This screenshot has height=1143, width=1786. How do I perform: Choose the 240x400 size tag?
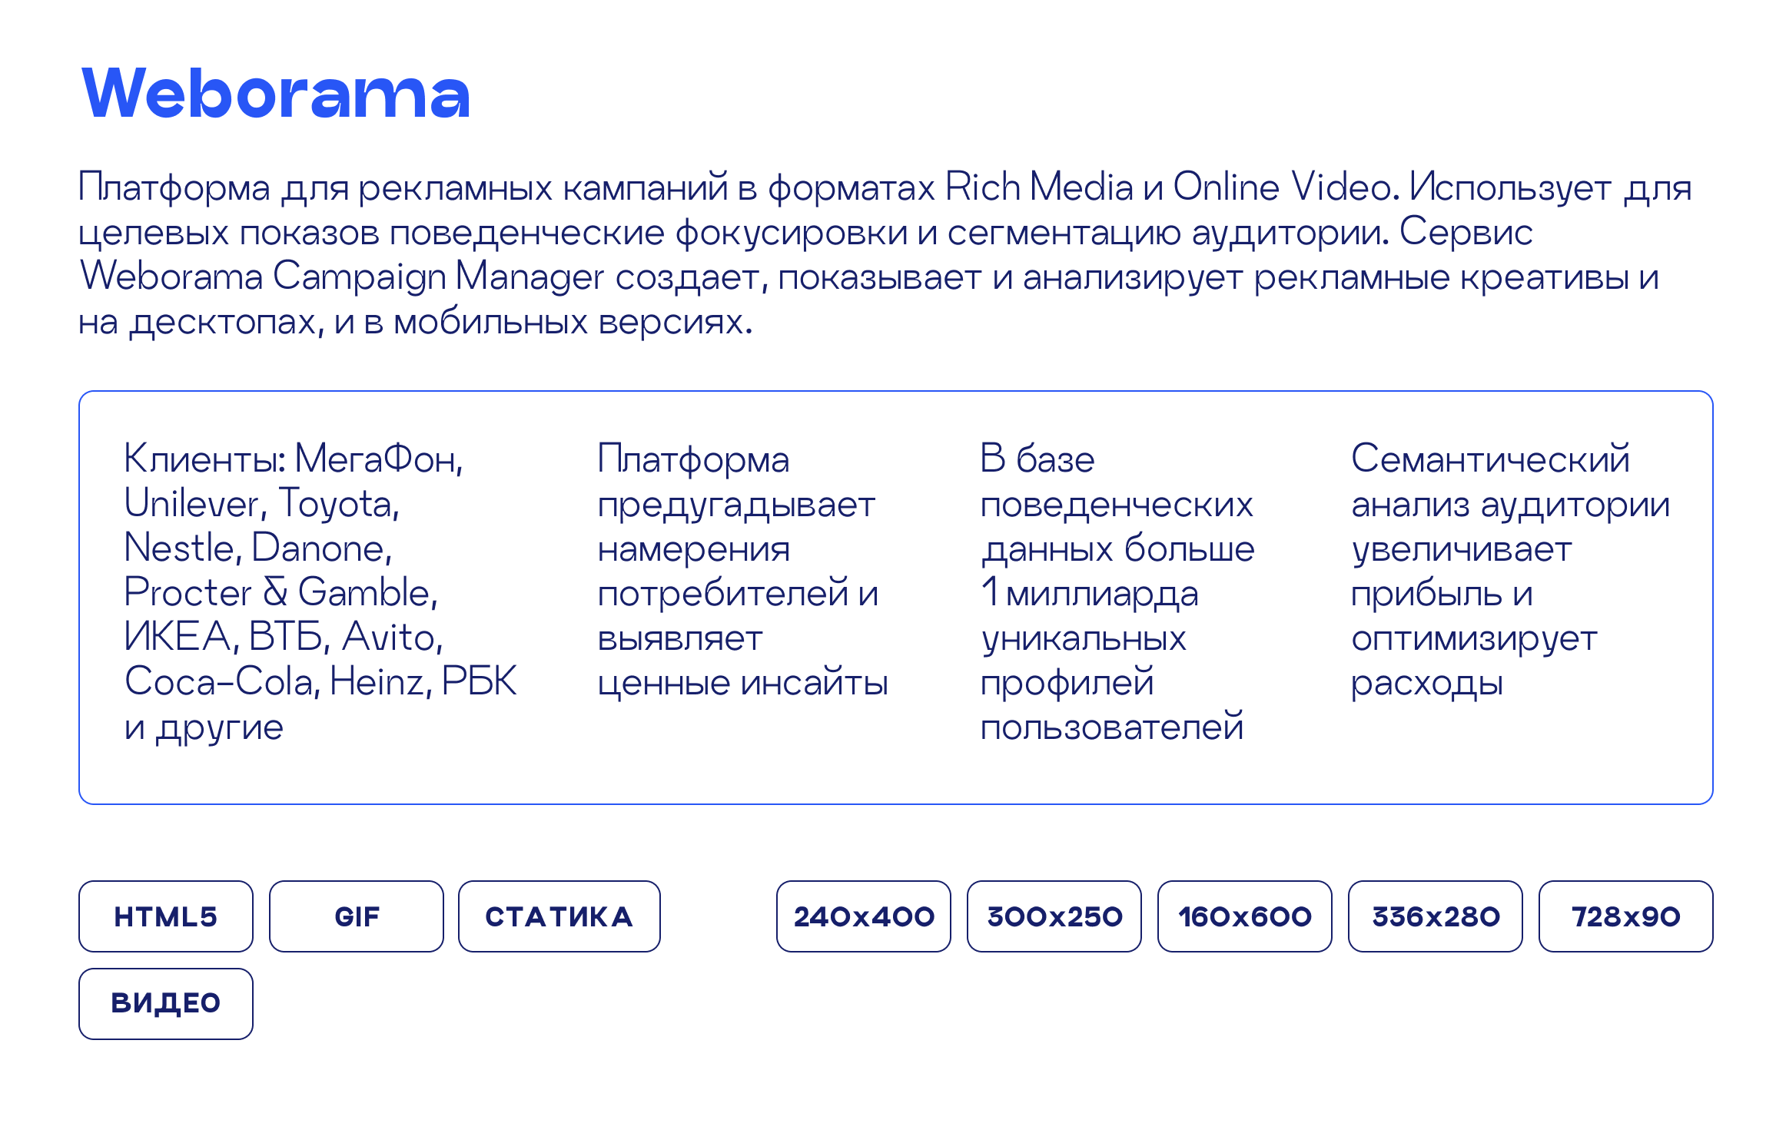click(864, 916)
